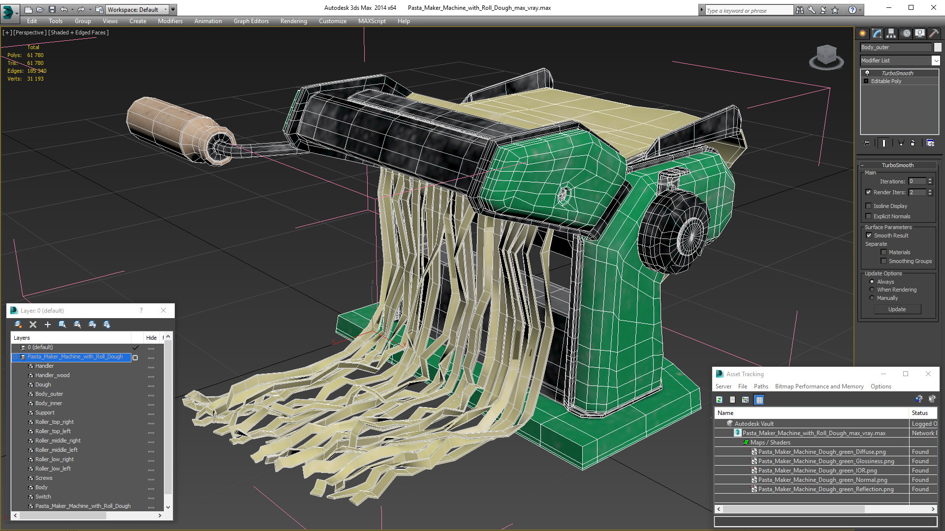Click Freeze All Layers icon

pos(107,324)
